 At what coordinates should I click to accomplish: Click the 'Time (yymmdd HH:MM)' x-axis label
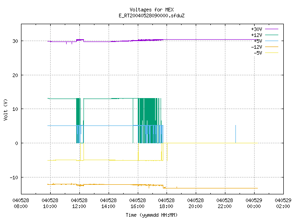[x=151, y=215]
